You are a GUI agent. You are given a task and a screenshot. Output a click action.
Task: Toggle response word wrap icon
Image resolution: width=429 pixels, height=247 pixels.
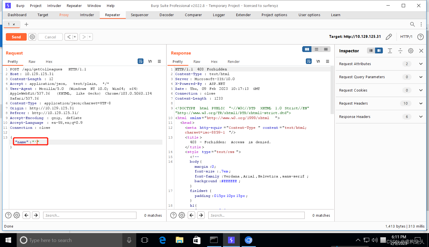(x=309, y=61)
